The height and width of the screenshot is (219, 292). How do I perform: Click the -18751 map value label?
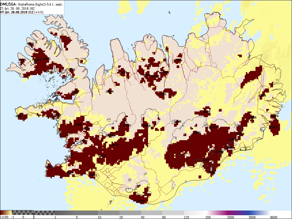click(x=162, y=94)
